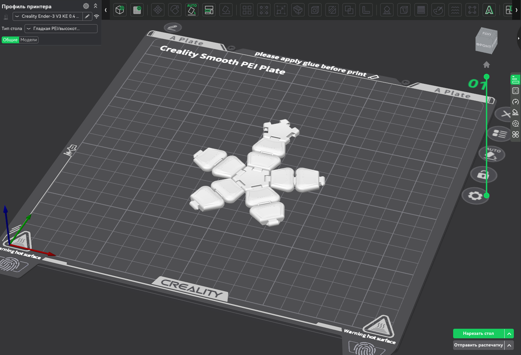The width and height of the screenshot is (521, 355).
Task: Click the arrange layout toolbar icon
Action: coord(209,10)
